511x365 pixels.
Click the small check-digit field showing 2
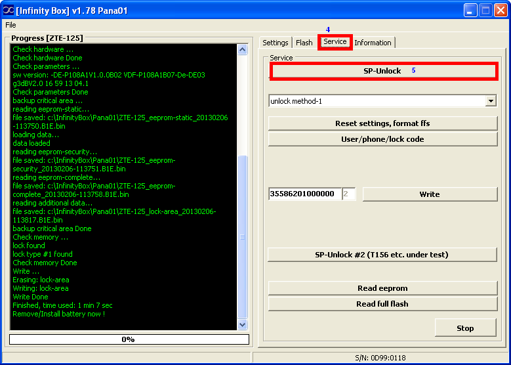pyautogui.click(x=349, y=194)
